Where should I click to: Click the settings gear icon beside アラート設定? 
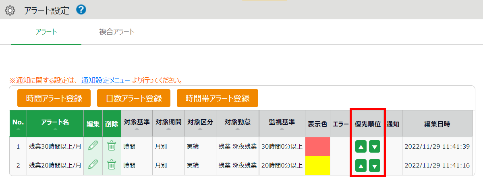click(10, 10)
